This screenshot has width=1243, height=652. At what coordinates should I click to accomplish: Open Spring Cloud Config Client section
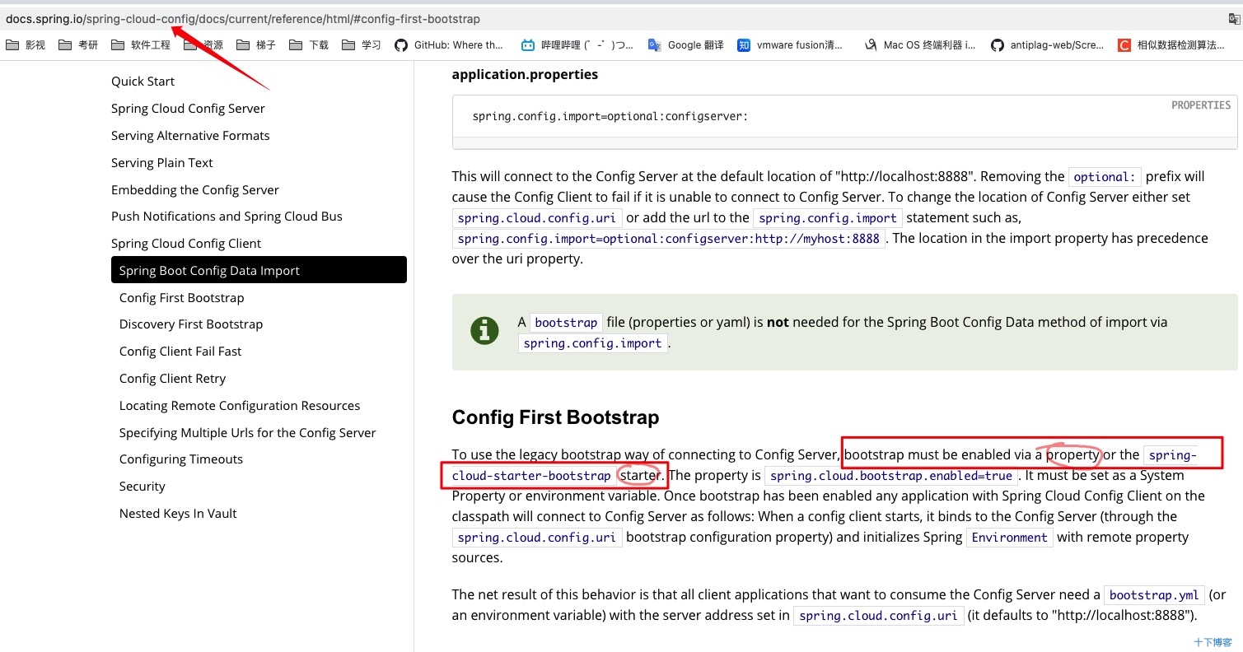click(186, 243)
